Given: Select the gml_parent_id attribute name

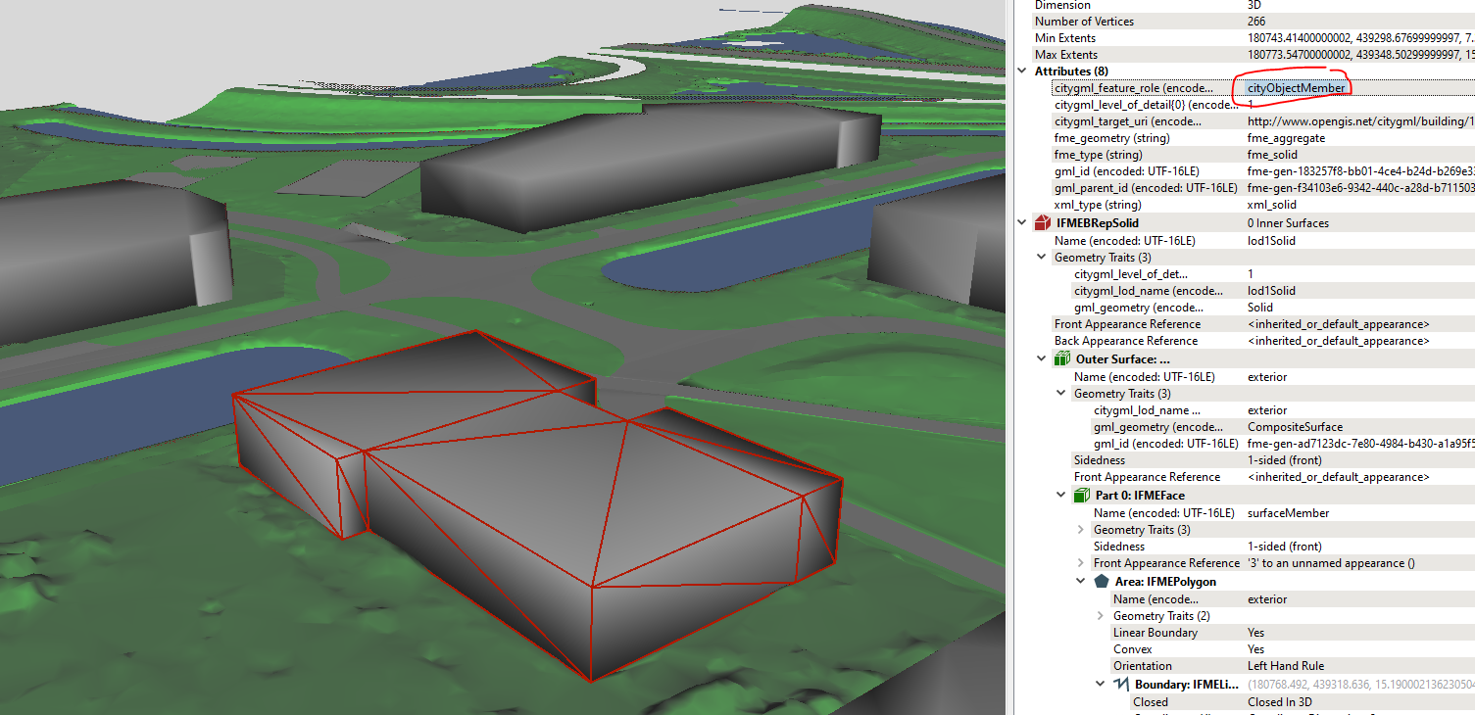Looking at the screenshot, I should click(x=1144, y=188).
